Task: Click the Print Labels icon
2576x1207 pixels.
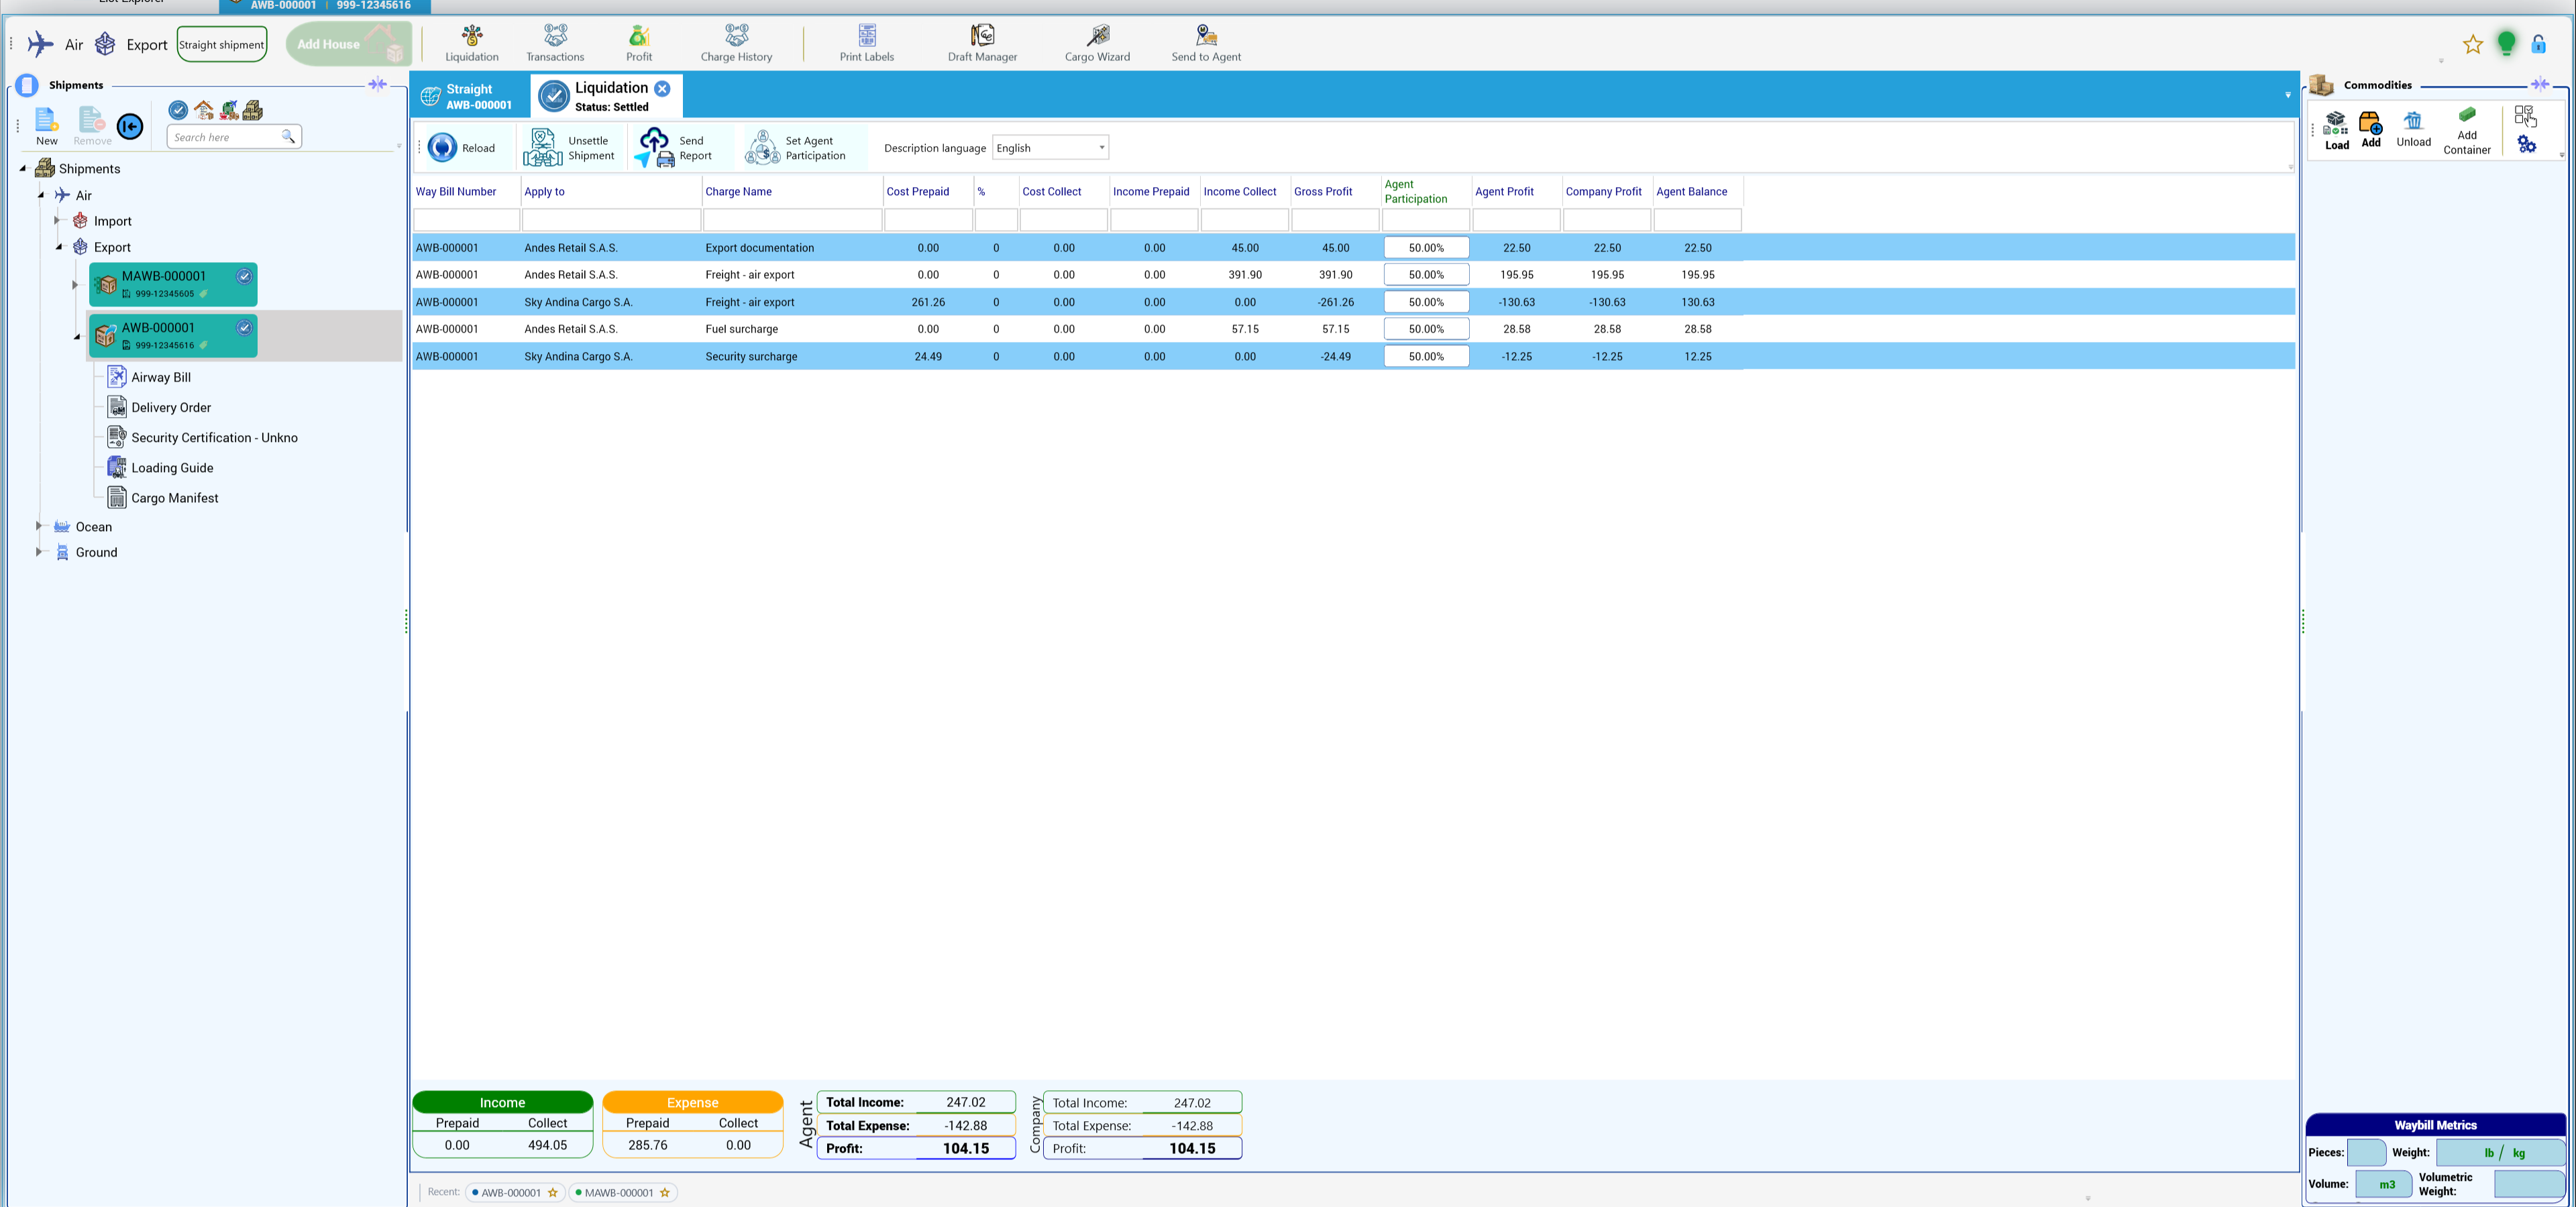Action: pos(867,36)
